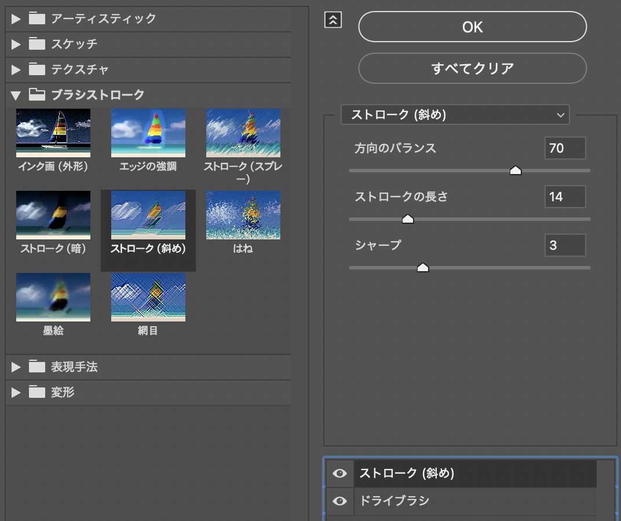
Task: Select the ストローク (暗) filter
Action: click(x=53, y=215)
